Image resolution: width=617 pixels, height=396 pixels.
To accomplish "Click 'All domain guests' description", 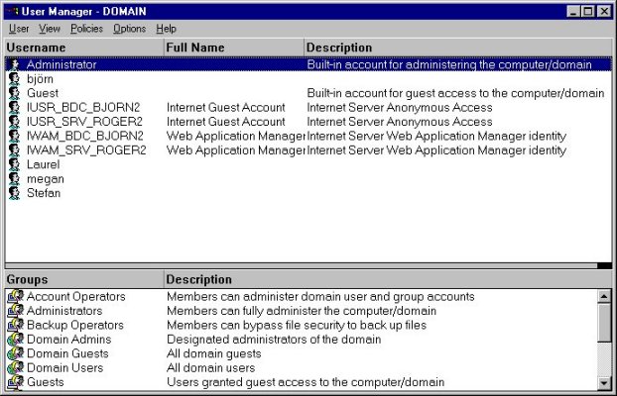I will point(214,353).
